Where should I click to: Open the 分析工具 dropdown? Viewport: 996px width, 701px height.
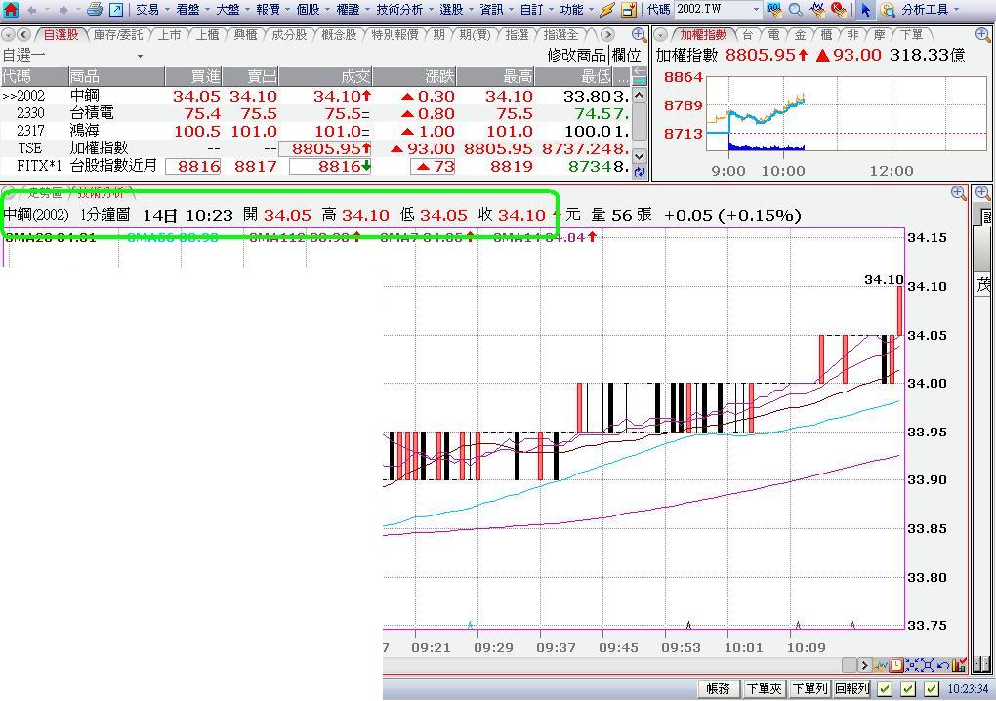tap(956, 10)
